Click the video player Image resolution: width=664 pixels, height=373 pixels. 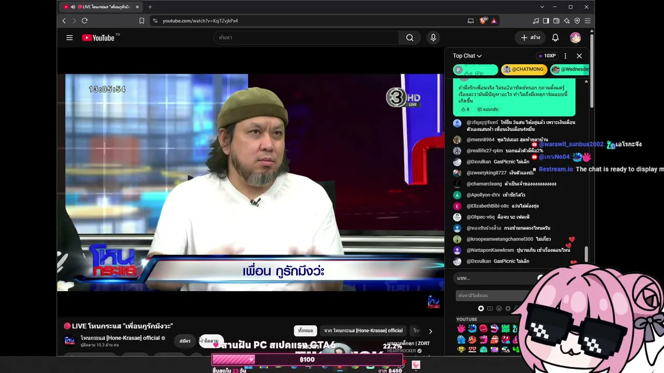(251, 183)
